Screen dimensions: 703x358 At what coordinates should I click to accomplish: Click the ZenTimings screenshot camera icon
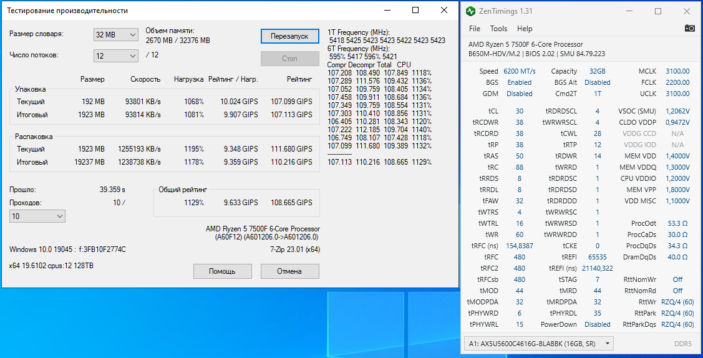tap(689, 28)
